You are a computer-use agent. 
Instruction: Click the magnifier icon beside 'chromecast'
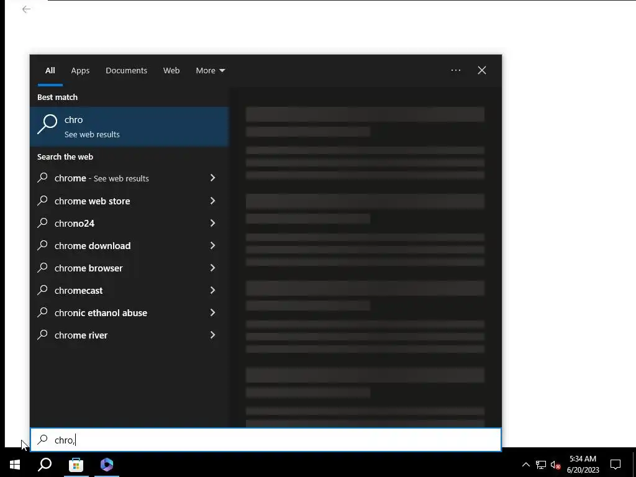point(43,290)
